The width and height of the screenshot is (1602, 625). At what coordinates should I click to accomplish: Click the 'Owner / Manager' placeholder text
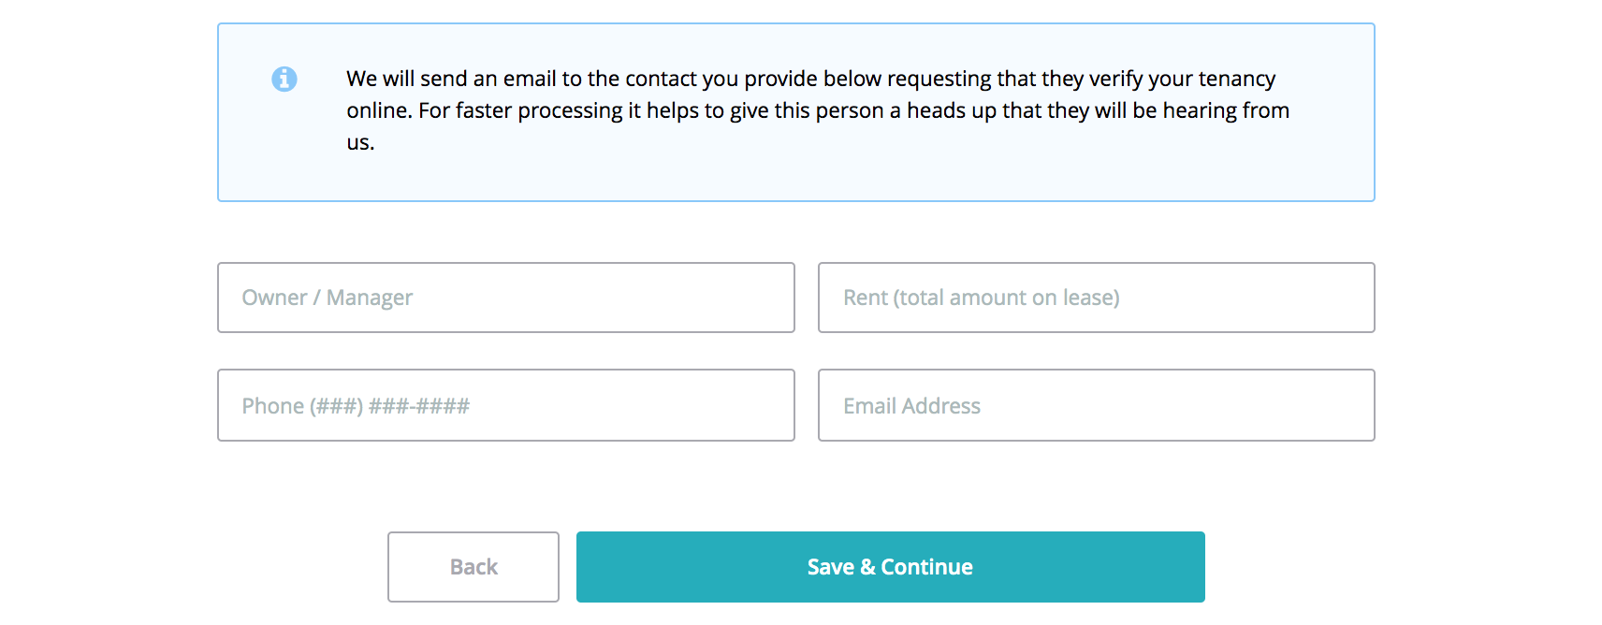coord(327,298)
